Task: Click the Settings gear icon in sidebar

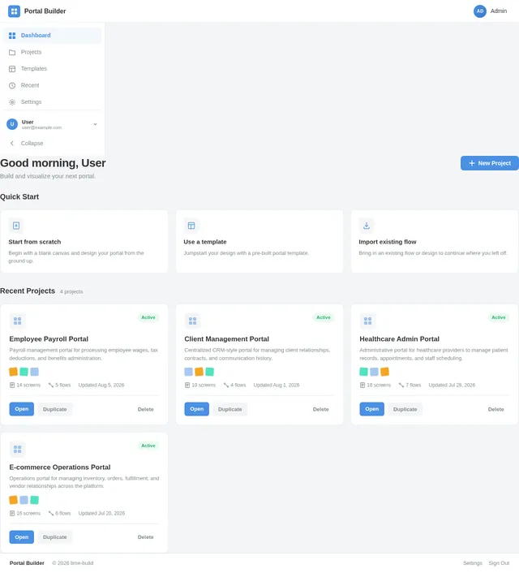Action: pyautogui.click(x=12, y=102)
